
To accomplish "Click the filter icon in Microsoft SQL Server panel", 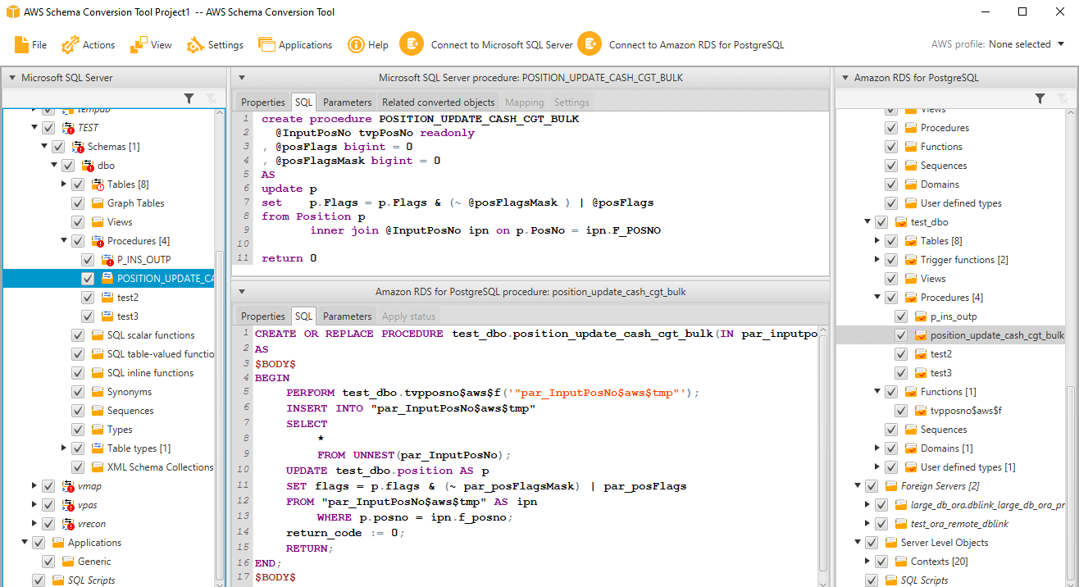I will tap(189, 98).
